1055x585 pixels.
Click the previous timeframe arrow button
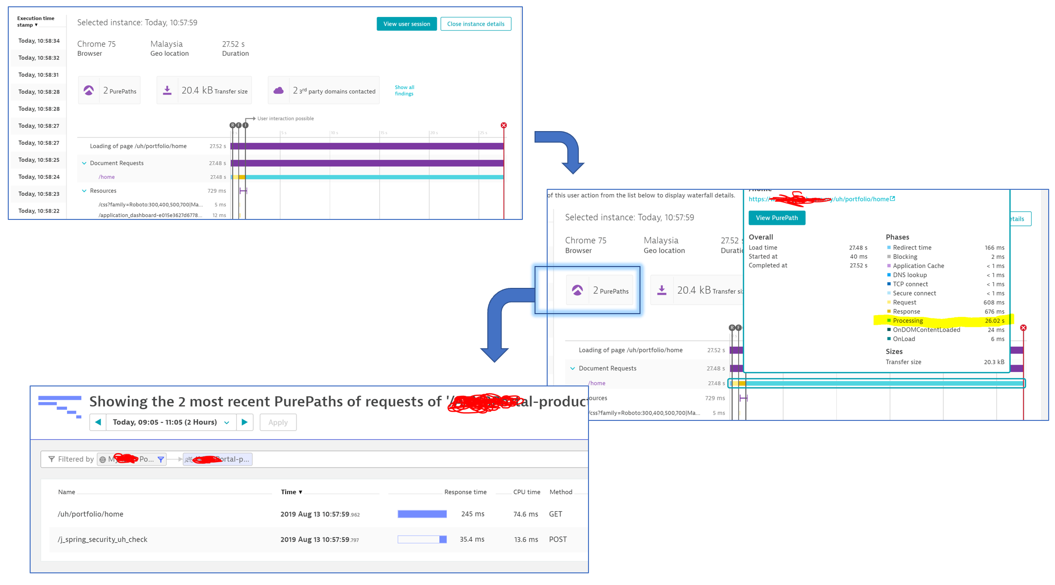pyautogui.click(x=98, y=422)
